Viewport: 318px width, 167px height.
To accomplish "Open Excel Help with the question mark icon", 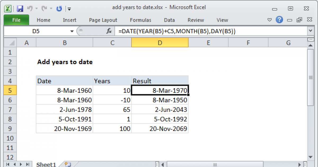I will [280, 20].
